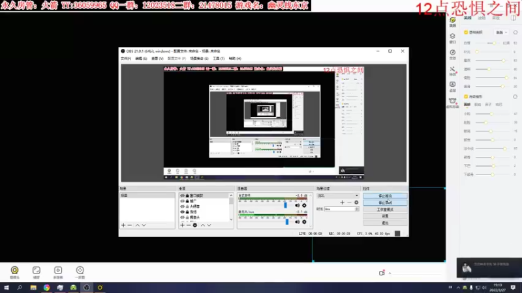Click the multimedia play tool in bottom toolbar
The width and height of the screenshot is (522, 293).
58,272
